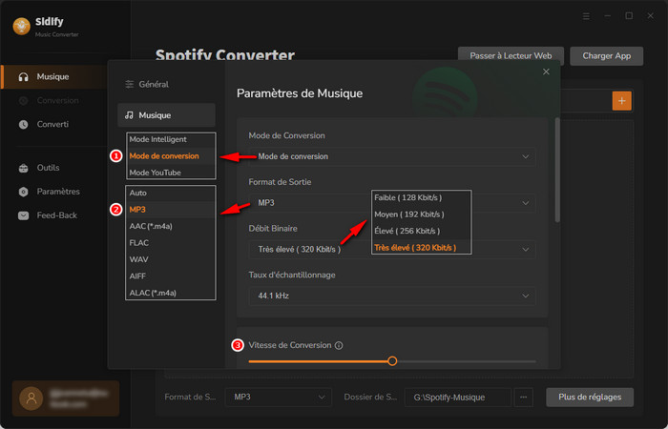Click the conversion speed slider handle

click(392, 361)
